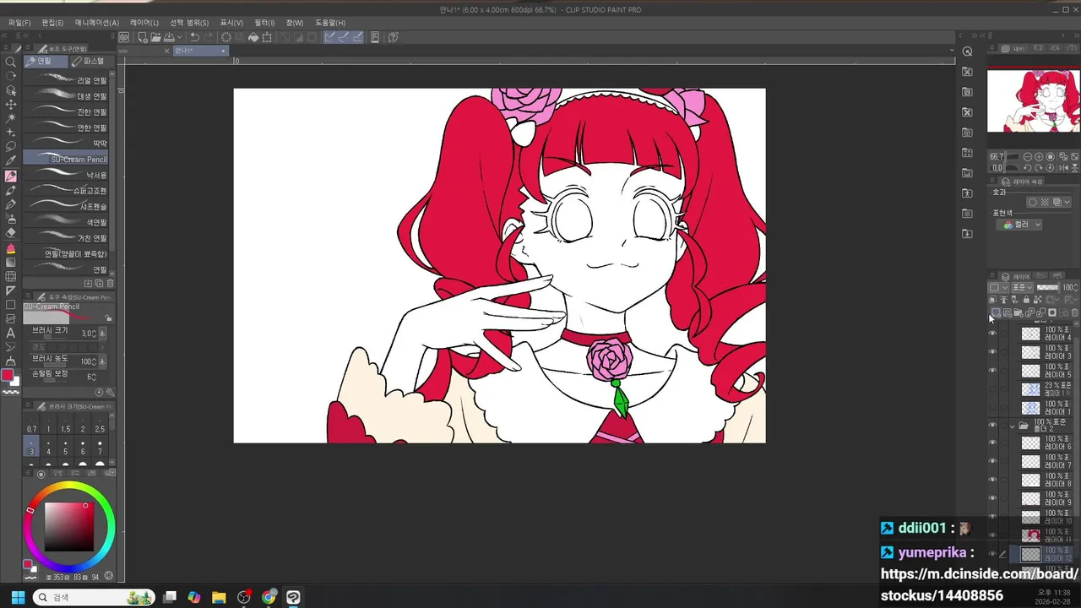Click the red main color swatch in the toolbar
The image size is (1081, 608).
(8, 375)
